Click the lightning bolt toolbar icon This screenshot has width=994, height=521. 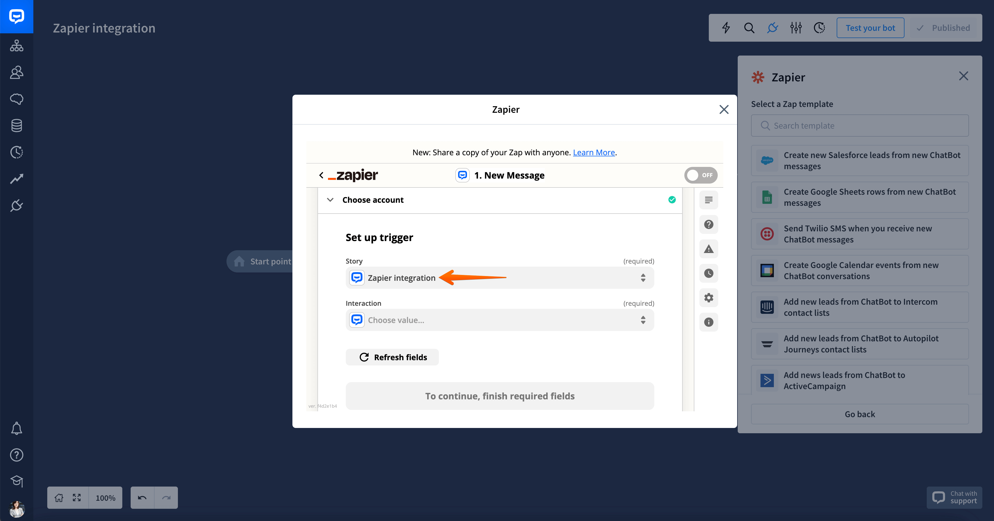click(x=726, y=28)
